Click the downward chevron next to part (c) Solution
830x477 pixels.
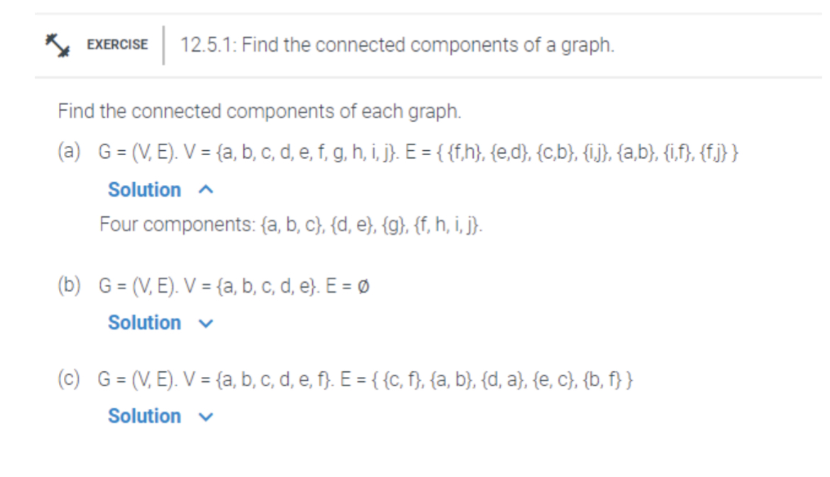coord(204,417)
